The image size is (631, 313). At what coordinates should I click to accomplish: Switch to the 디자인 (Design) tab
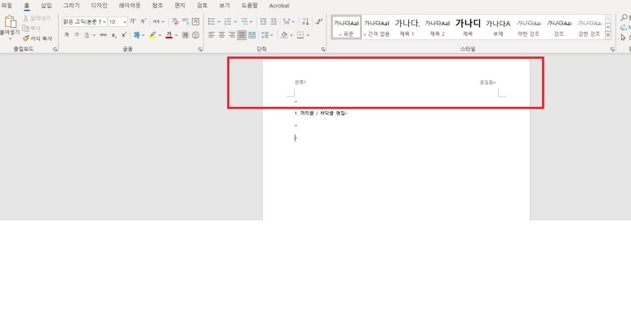pyautogui.click(x=99, y=6)
